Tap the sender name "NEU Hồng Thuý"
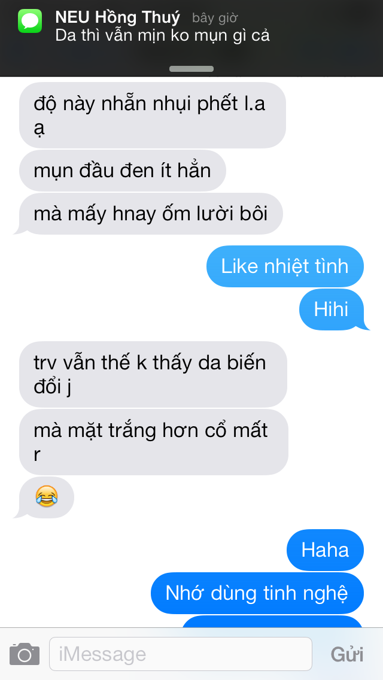 (117, 17)
